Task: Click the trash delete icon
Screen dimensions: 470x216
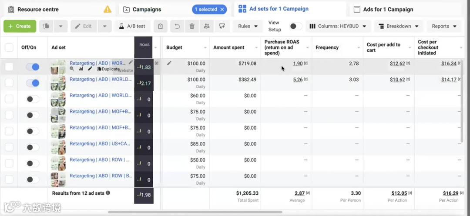Action: pyautogui.click(x=192, y=26)
